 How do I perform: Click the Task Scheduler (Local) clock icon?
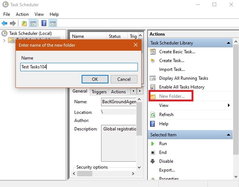point(4,33)
